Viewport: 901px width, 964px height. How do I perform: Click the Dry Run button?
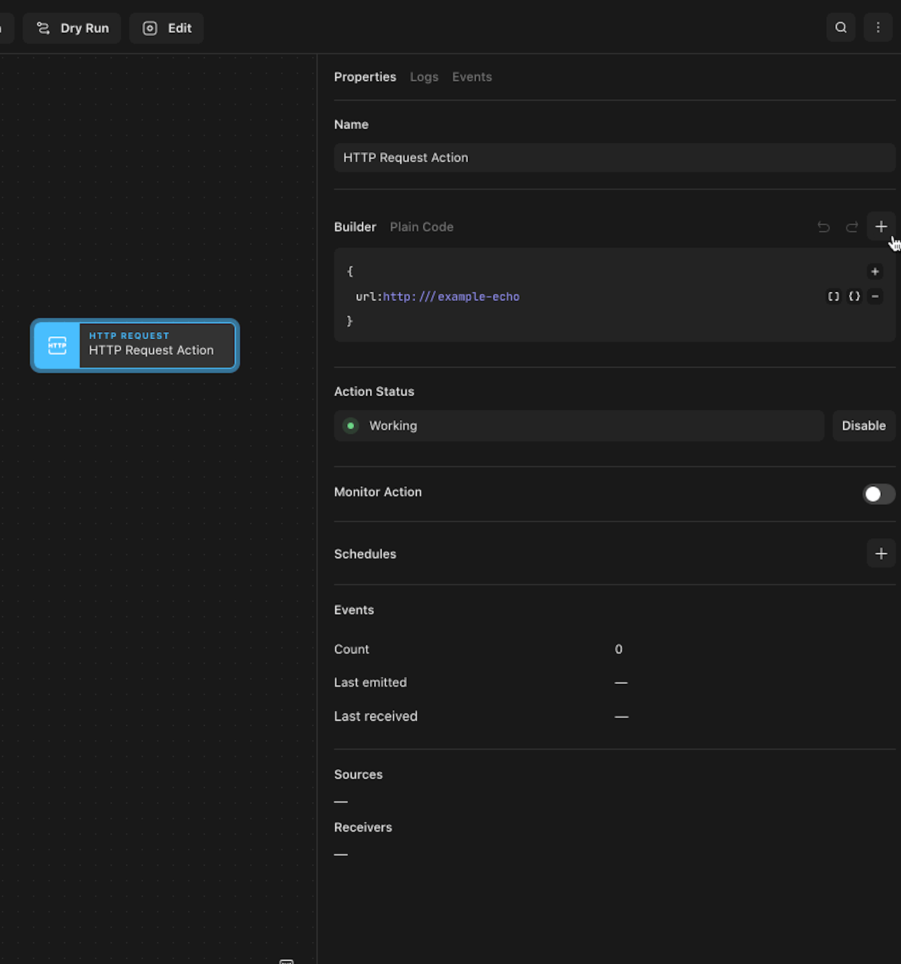pyautogui.click(x=72, y=28)
